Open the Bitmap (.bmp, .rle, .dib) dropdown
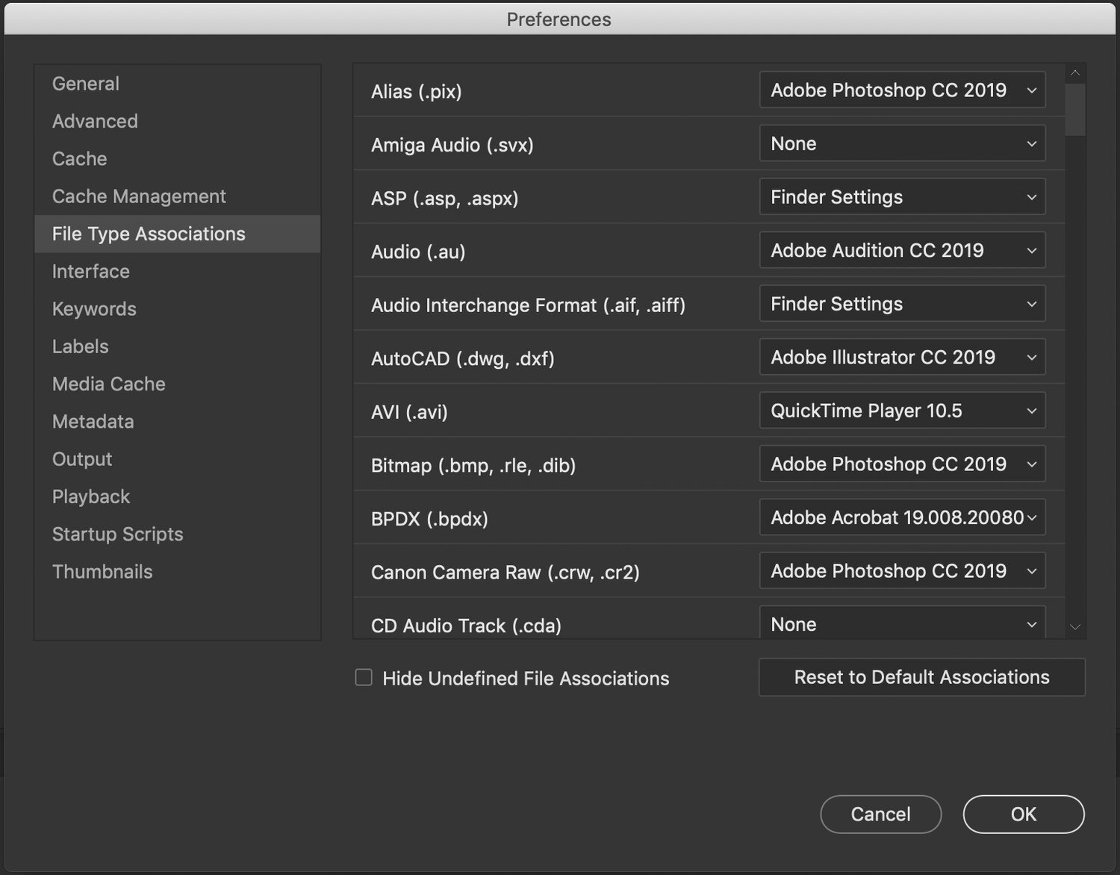Viewport: 1120px width, 875px height. [x=902, y=464]
